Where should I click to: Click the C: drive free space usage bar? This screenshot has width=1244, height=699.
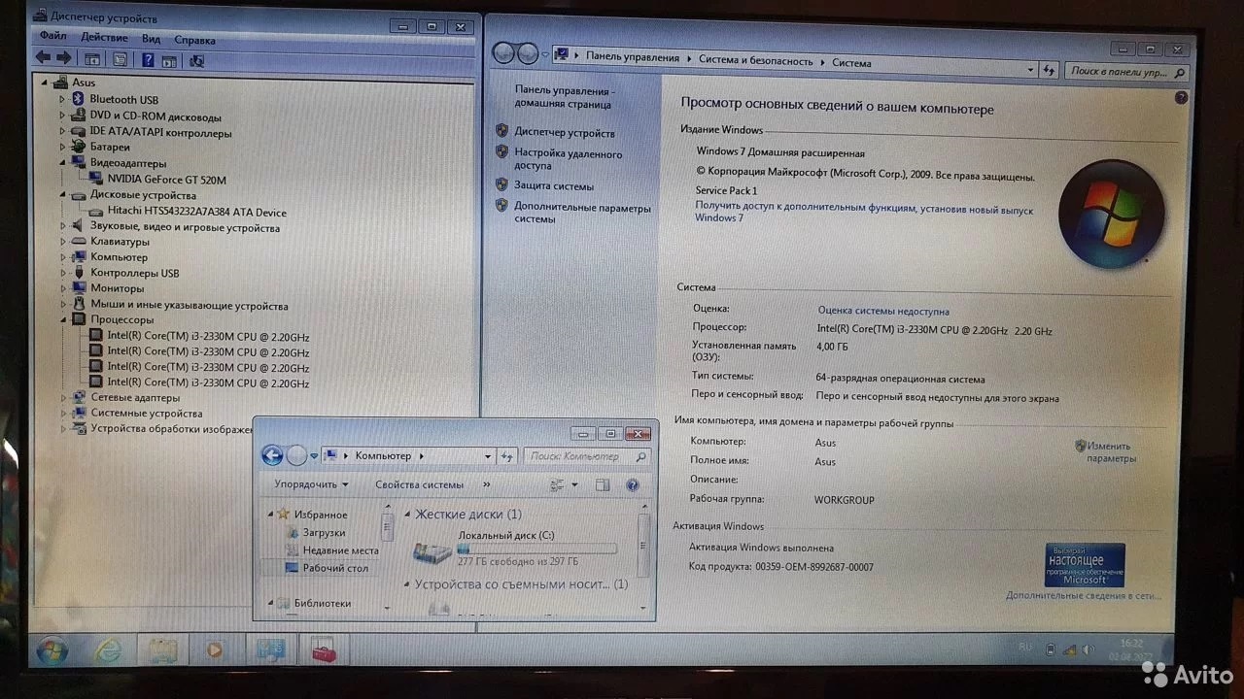(x=536, y=549)
